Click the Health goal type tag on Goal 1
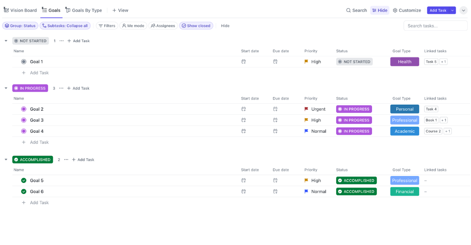The image size is (471, 245). pos(404,62)
